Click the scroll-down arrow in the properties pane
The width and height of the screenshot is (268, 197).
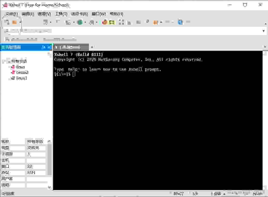49,187
